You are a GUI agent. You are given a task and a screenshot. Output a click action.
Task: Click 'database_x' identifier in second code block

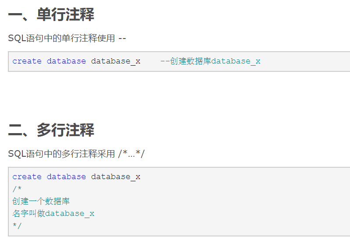coord(116,177)
